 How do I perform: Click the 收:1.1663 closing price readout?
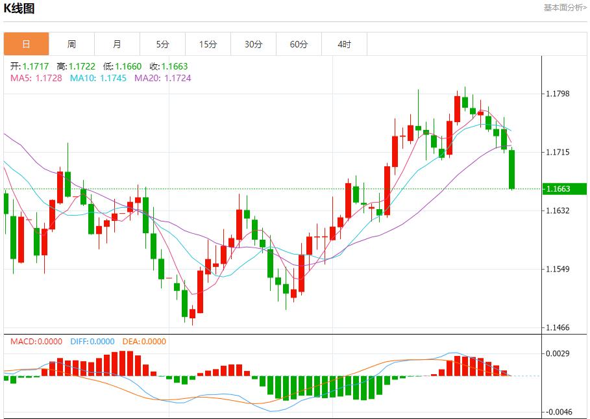point(168,66)
